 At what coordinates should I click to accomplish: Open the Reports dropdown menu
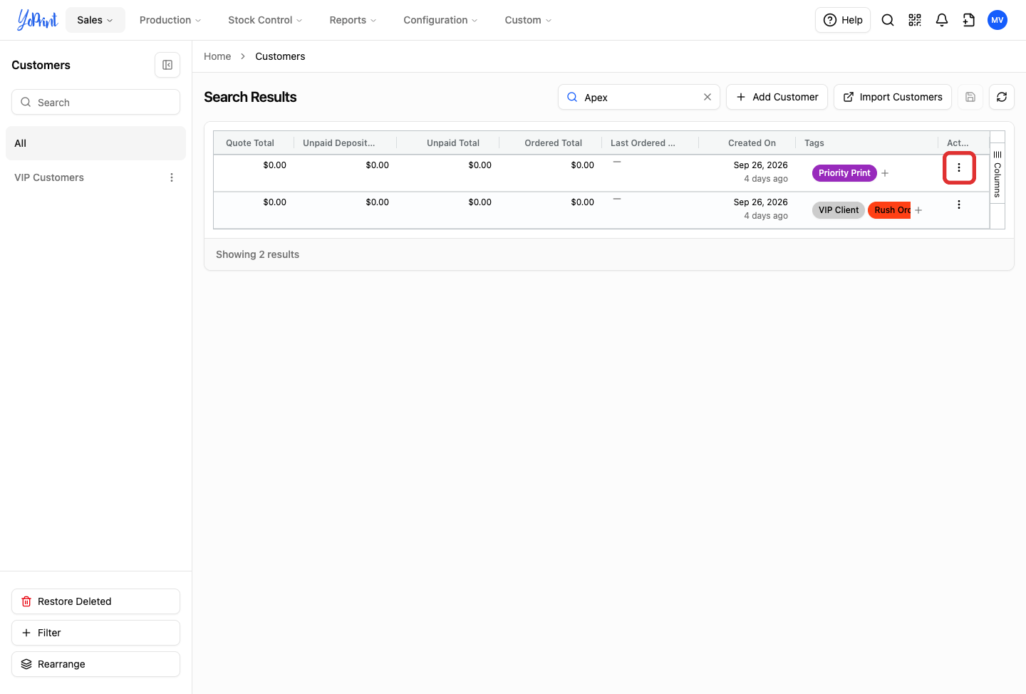click(353, 20)
